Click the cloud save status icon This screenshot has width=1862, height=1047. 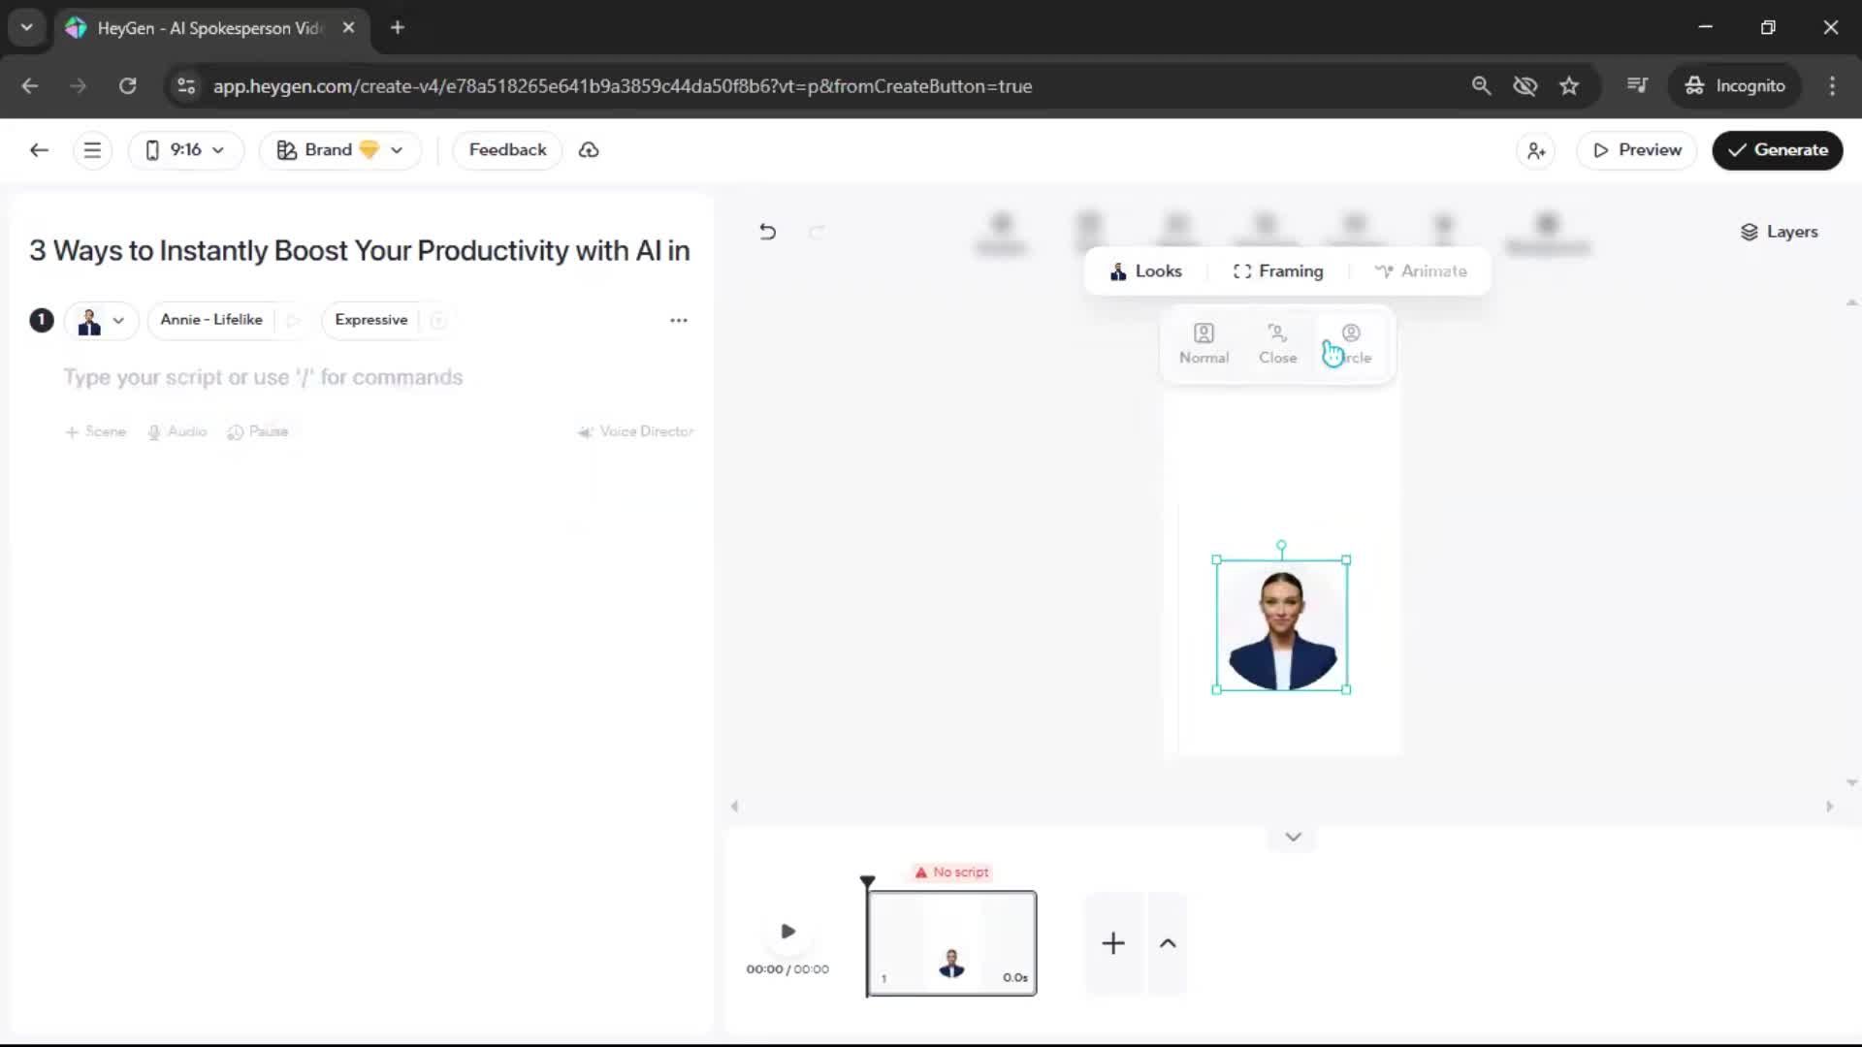click(x=589, y=150)
